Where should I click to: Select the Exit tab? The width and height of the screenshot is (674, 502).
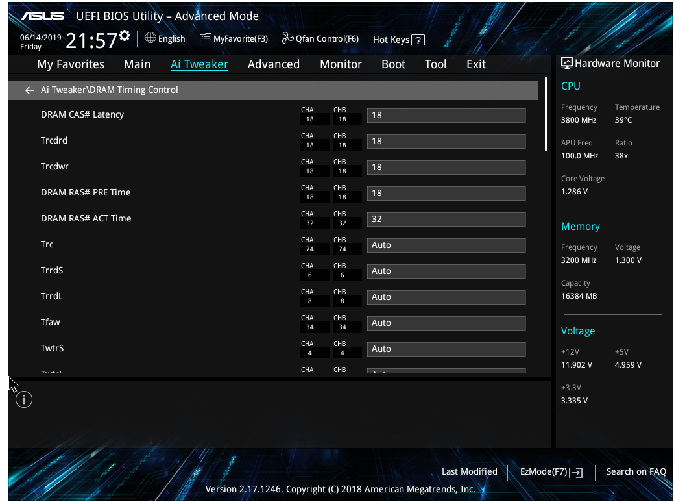[476, 64]
